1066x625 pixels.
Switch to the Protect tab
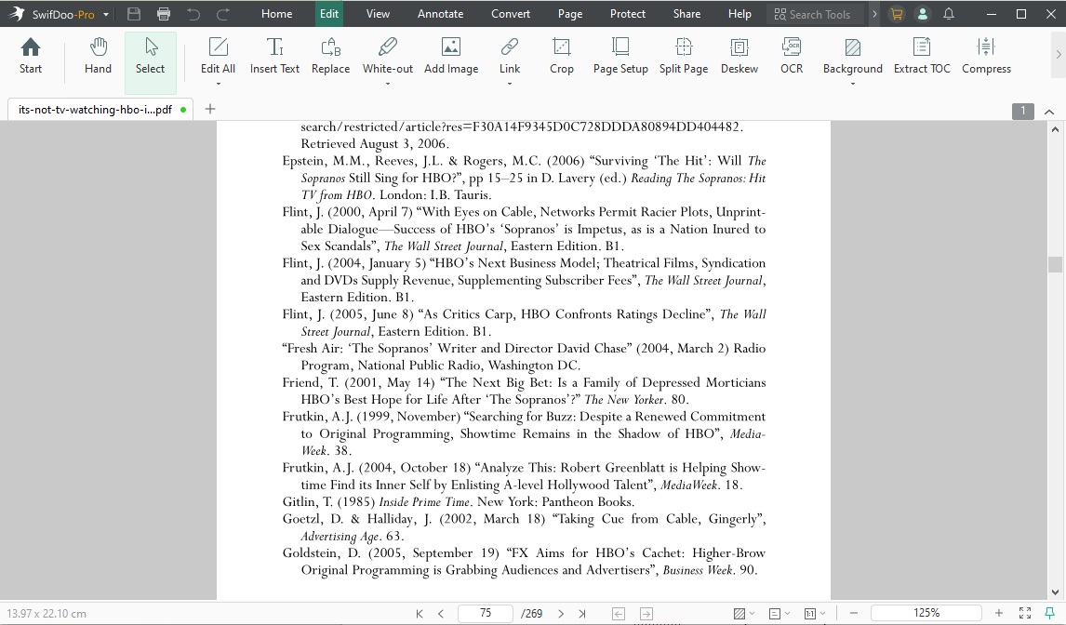628,14
